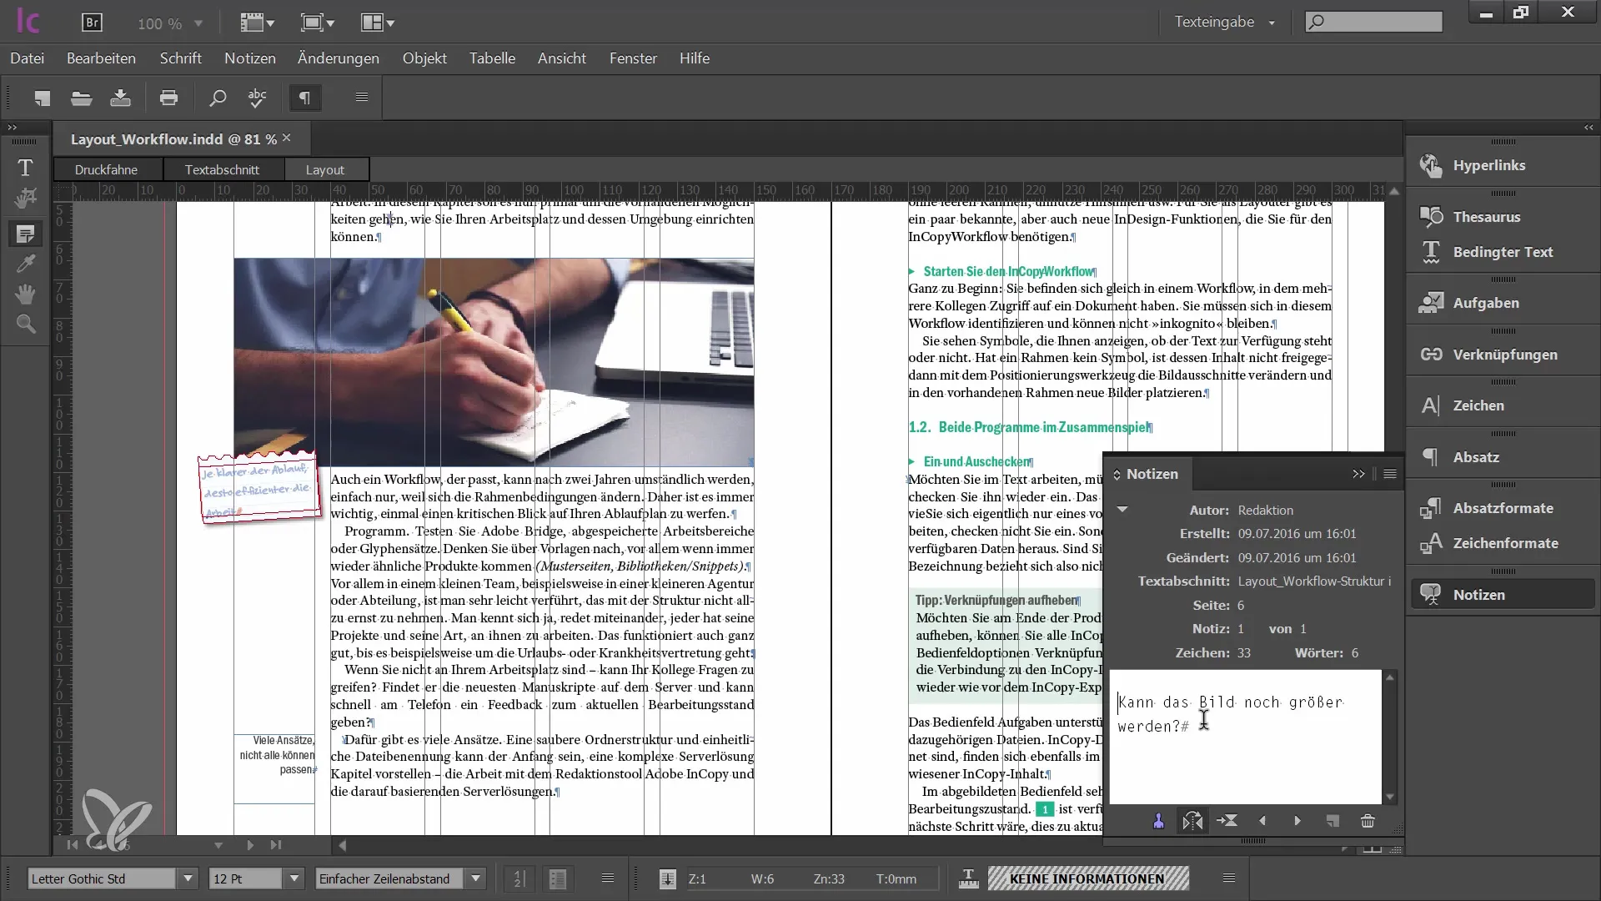1601x901 pixels.
Task: Switch to Druckfahne view tab
Action: 106,169
